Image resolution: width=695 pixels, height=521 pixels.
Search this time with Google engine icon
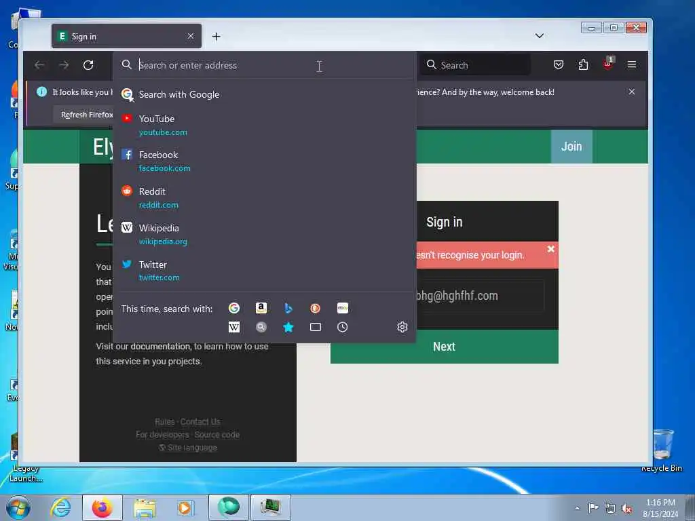click(x=234, y=308)
